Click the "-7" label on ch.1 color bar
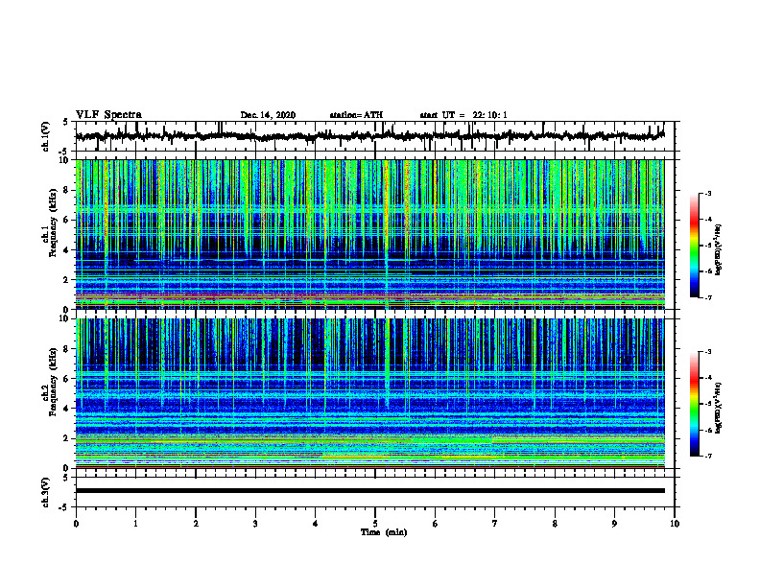Image resolution: width=760 pixels, height=587 pixels. [707, 297]
